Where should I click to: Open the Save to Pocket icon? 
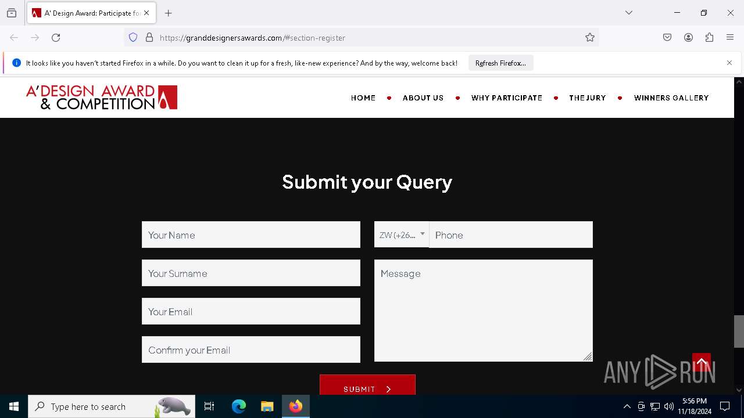tap(667, 38)
